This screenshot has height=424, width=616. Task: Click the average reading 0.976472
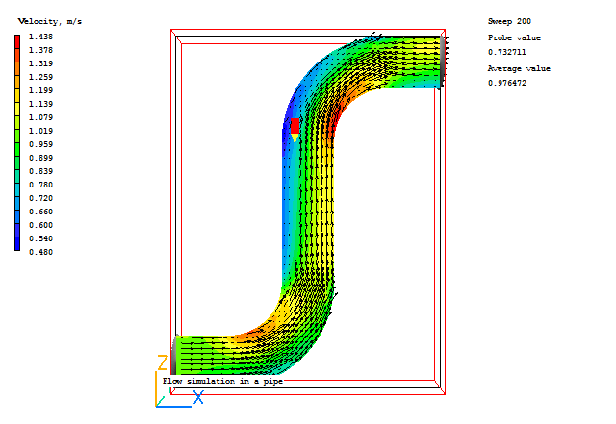click(x=507, y=83)
